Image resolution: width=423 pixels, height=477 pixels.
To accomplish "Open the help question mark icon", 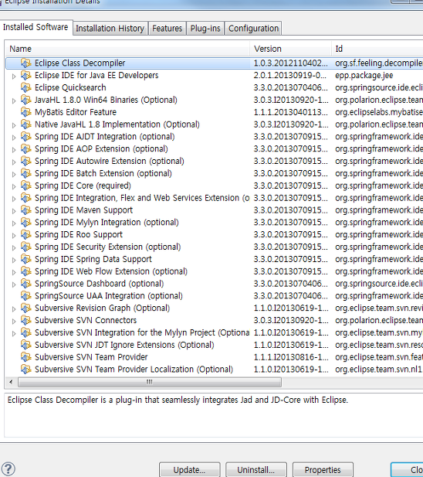I will coord(8,468).
